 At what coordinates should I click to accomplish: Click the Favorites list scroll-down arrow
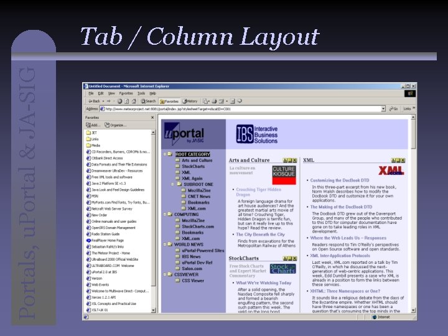click(153, 310)
